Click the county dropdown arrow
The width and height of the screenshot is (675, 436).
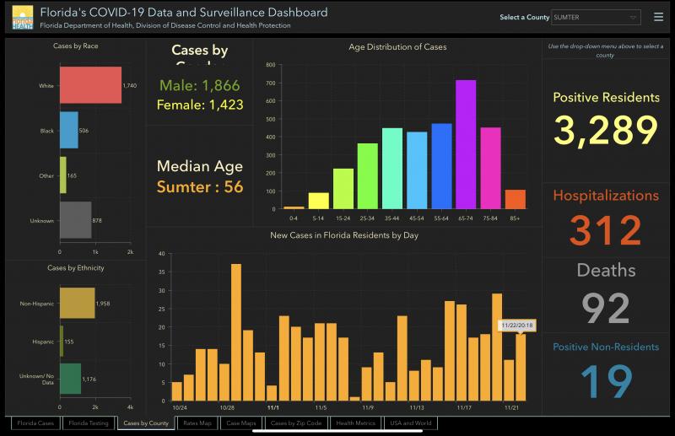click(x=632, y=17)
